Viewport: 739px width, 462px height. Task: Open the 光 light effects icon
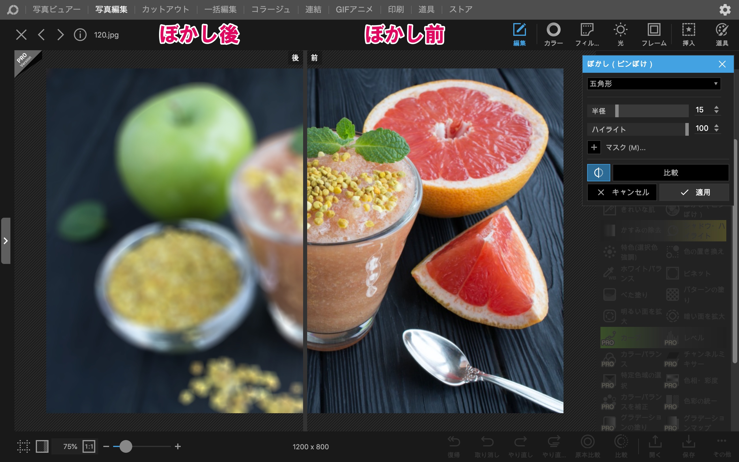pyautogui.click(x=621, y=35)
